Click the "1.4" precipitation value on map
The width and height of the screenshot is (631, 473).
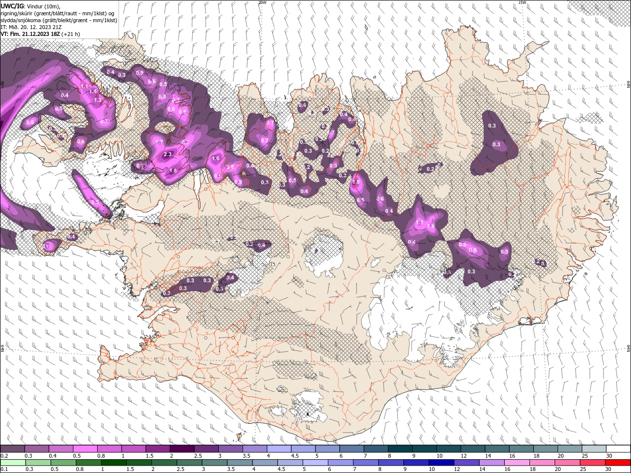tap(93, 92)
